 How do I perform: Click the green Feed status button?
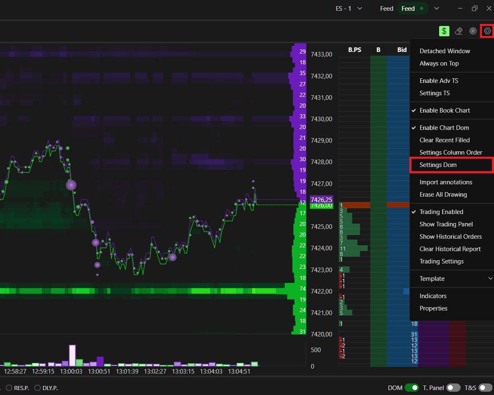412,9
